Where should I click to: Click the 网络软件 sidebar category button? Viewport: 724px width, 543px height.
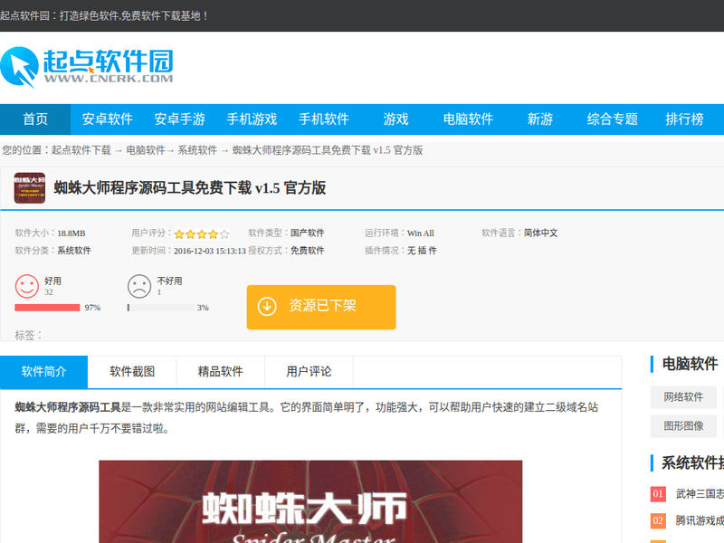tap(683, 397)
